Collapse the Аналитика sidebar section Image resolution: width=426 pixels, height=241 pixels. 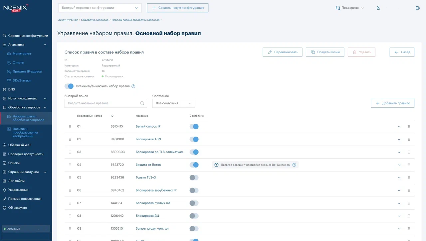(x=45, y=44)
